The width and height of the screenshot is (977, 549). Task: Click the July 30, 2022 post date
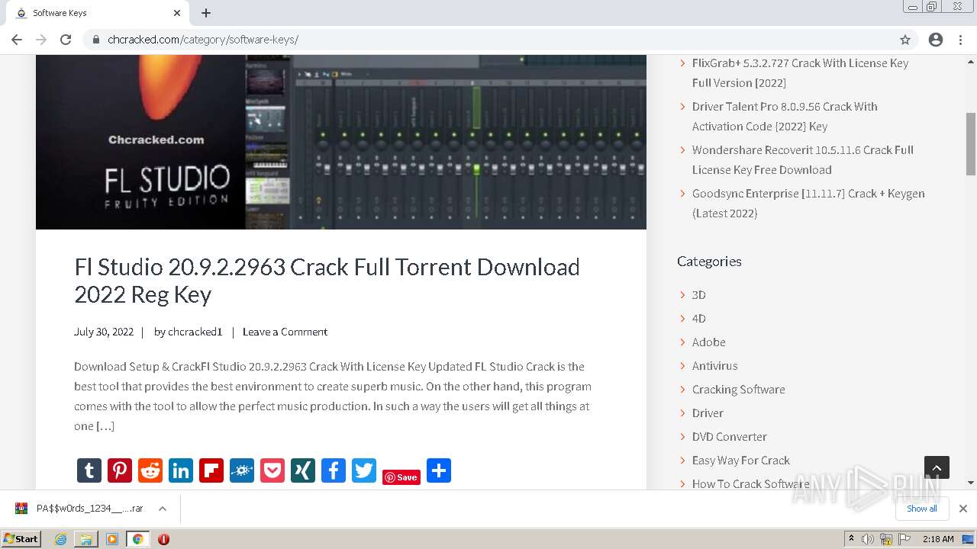(x=104, y=332)
